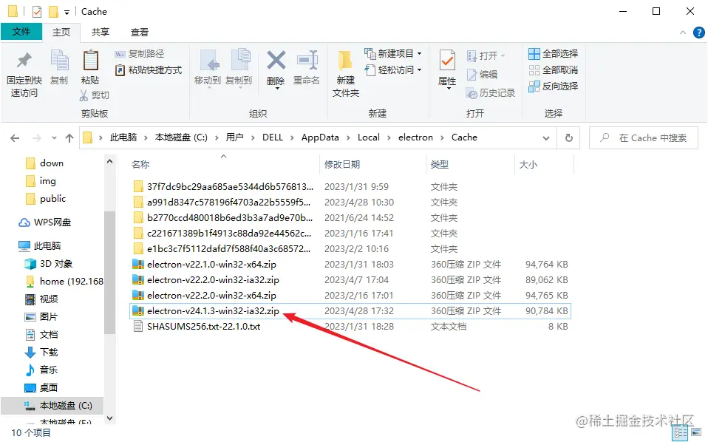Click Pin to Quick Access icon
Viewport: 708px width, 442px height.
24,61
